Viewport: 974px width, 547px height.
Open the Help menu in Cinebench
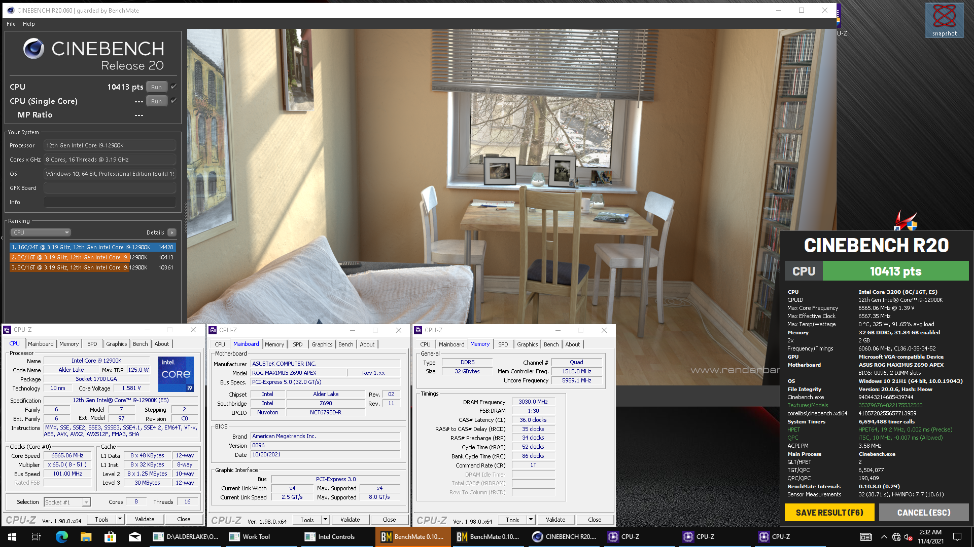click(x=29, y=24)
